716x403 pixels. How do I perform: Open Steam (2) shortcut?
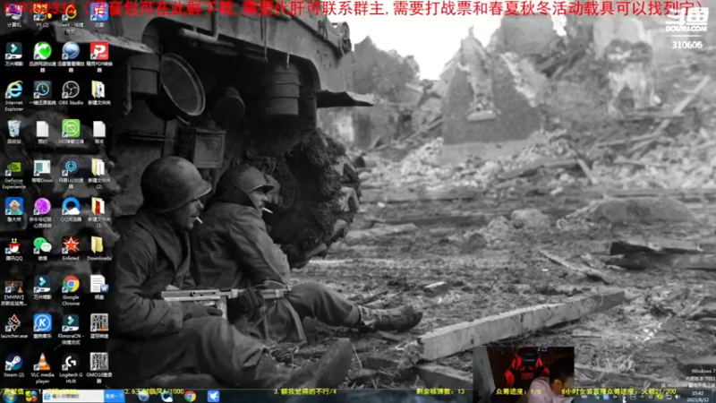13,365
